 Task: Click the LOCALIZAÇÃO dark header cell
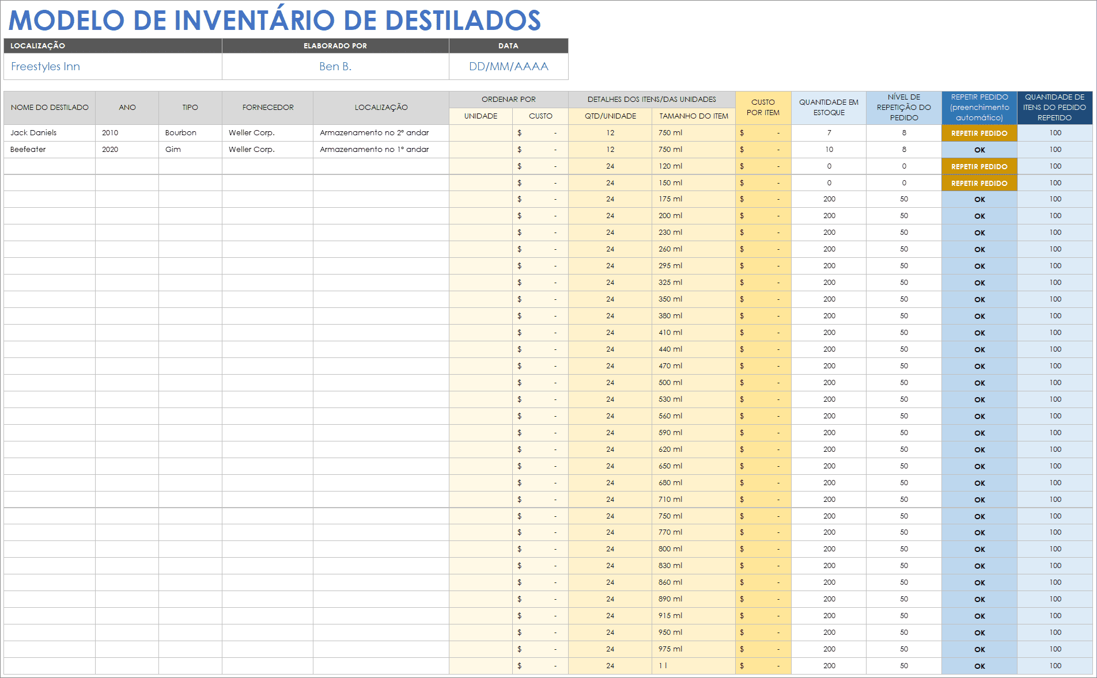coord(113,45)
